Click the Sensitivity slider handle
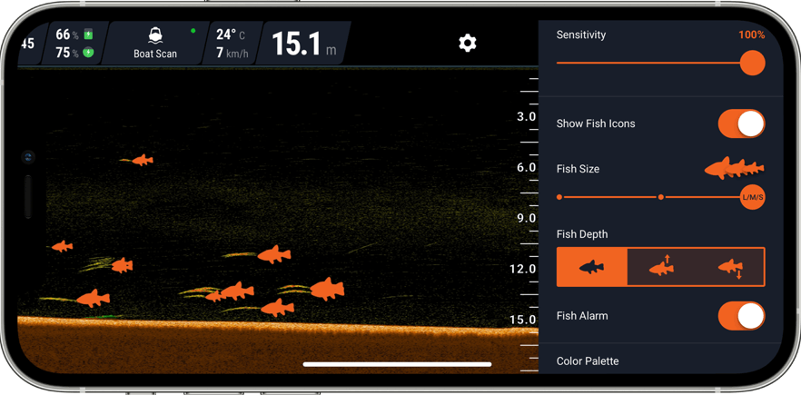Screen dimensions: 801x395 (x=752, y=63)
